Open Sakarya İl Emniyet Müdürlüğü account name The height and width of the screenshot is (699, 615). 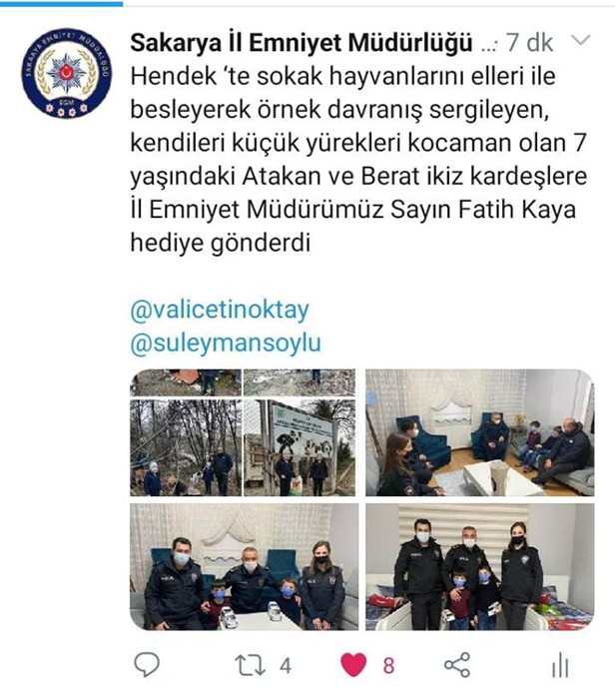(x=302, y=43)
